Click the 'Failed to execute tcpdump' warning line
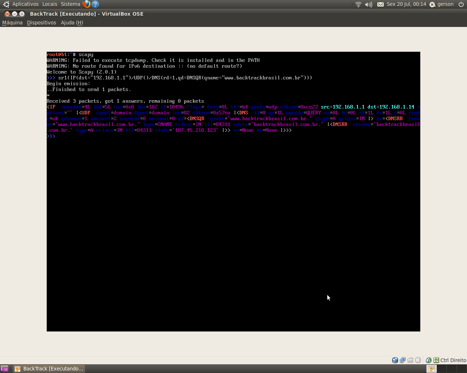The image size is (467, 373). pyautogui.click(x=153, y=60)
